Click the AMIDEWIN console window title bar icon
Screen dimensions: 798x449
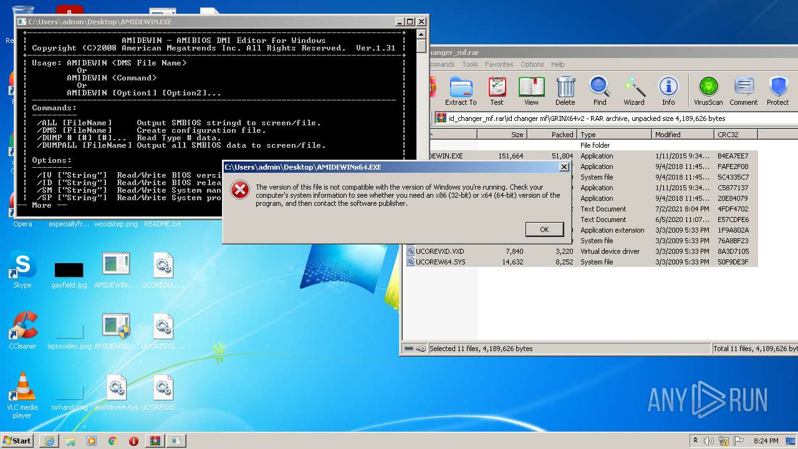22,21
